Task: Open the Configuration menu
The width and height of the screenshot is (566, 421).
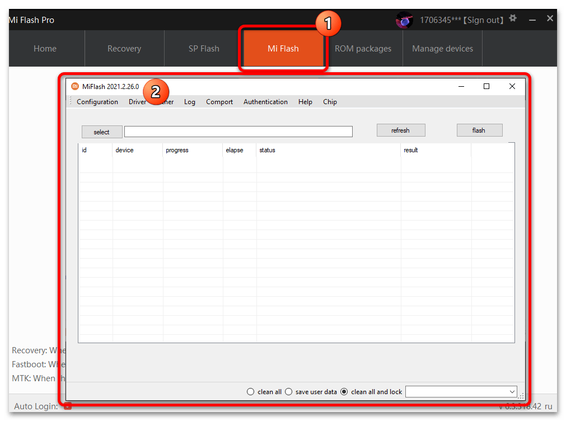Action: point(97,102)
